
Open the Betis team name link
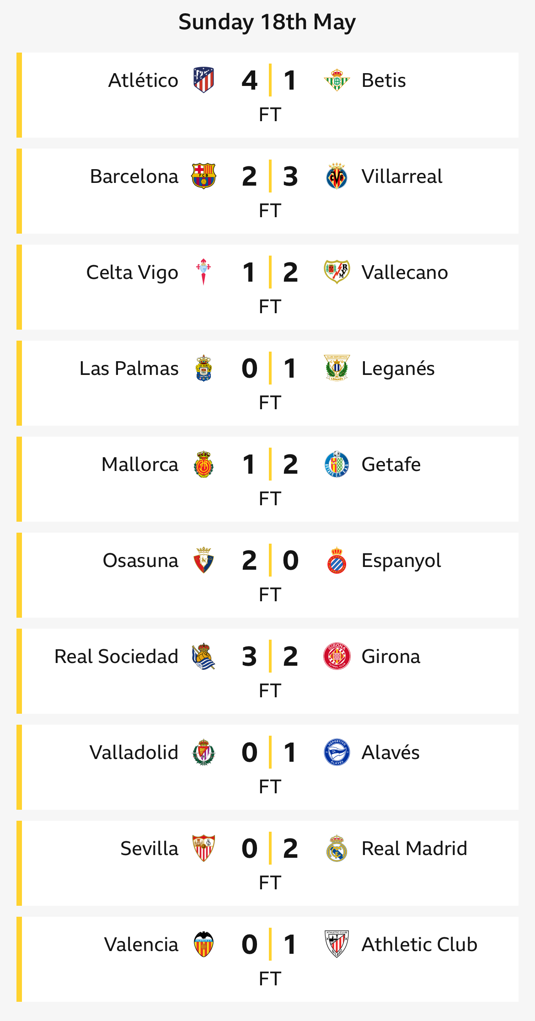tap(384, 80)
